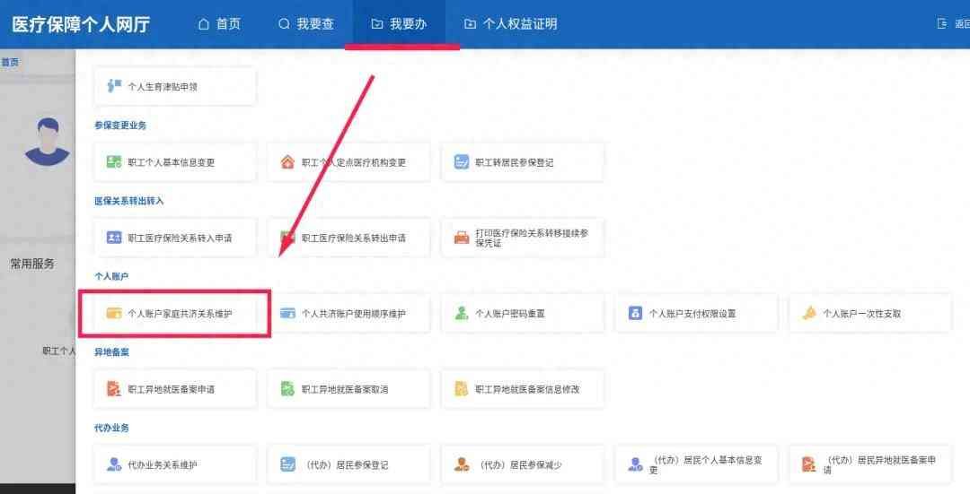Click the house icon for 定点医疗机构变更

pyautogui.click(x=287, y=162)
